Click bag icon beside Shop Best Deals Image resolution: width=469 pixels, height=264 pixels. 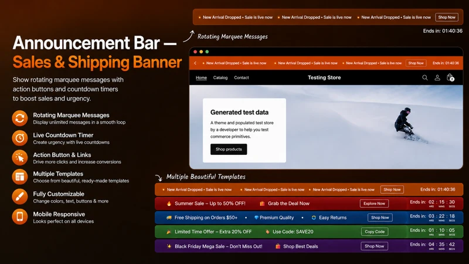[278, 246]
